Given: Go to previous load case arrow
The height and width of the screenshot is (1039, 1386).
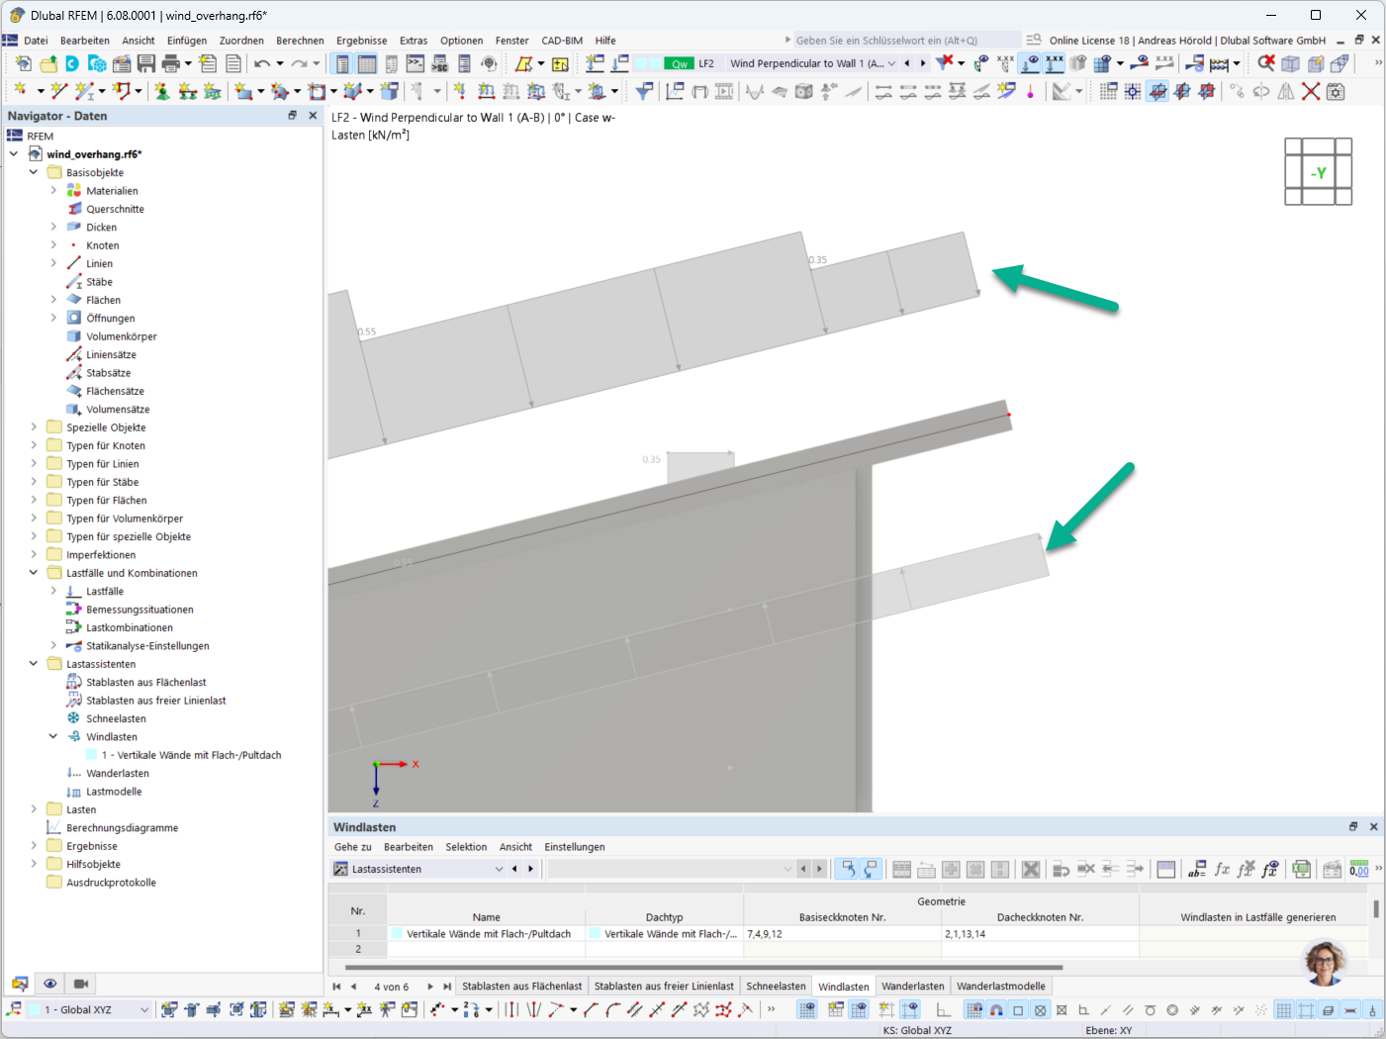Looking at the screenshot, I should (907, 63).
